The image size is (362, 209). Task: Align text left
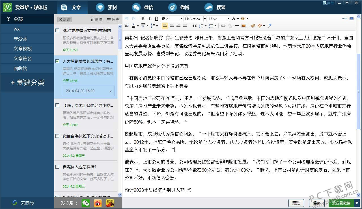point(165,26)
